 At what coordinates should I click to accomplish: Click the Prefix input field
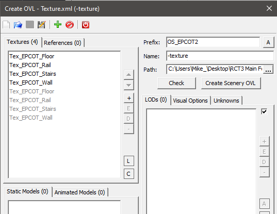[x=213, y=42]
